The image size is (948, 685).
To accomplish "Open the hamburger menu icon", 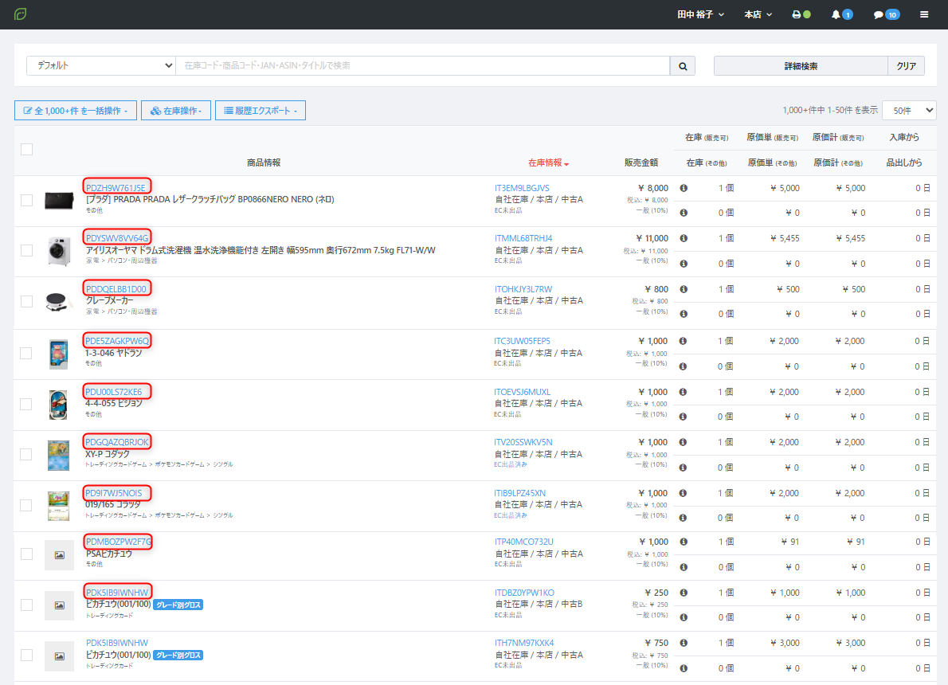I will tap(924, 14).
